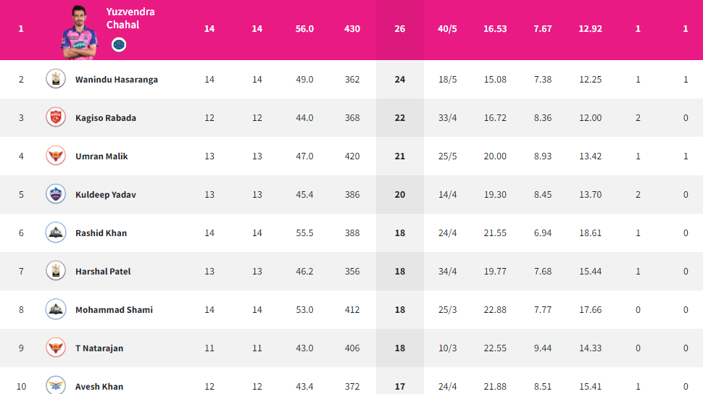Open the Rashid Khan player link
703x394 pixels.
pos(101,233)
